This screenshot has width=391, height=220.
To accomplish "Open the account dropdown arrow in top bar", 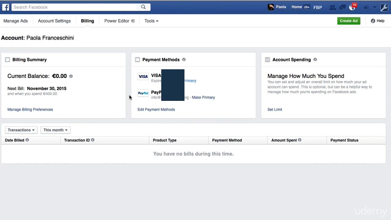I will [375, 7].
